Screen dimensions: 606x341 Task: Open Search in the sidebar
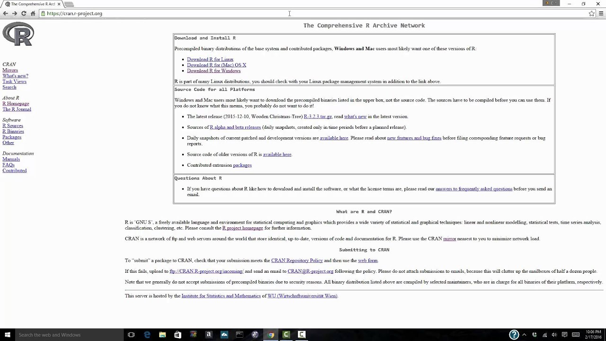9,87
